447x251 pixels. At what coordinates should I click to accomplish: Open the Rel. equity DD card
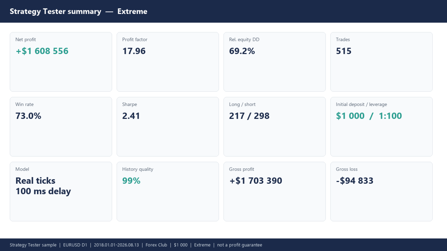click(x=274, y=62)
